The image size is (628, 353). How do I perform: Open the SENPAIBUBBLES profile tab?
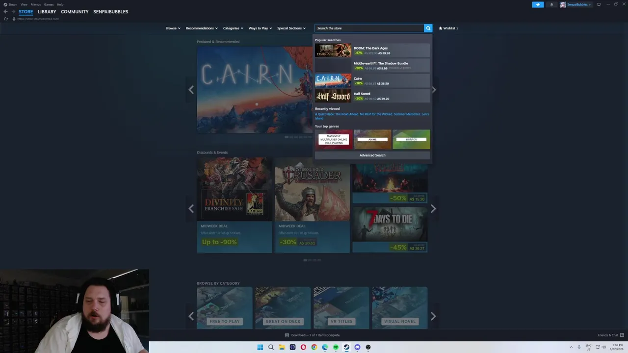tap(111, 12)
